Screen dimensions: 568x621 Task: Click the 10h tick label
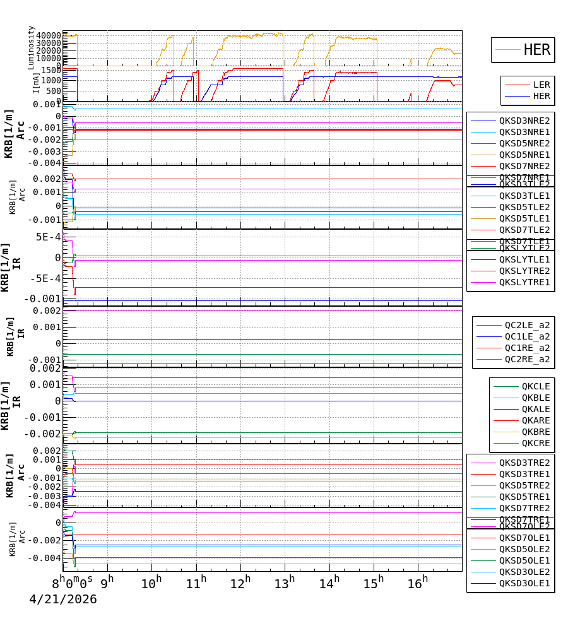point(151,583)
